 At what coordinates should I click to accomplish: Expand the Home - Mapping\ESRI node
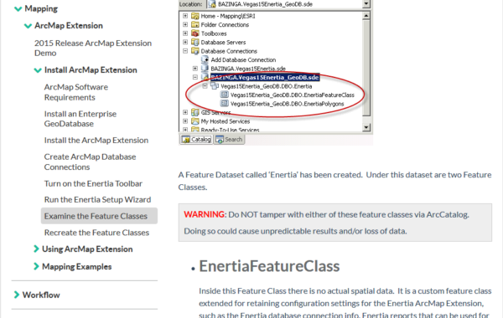click(x=185, y=16)
